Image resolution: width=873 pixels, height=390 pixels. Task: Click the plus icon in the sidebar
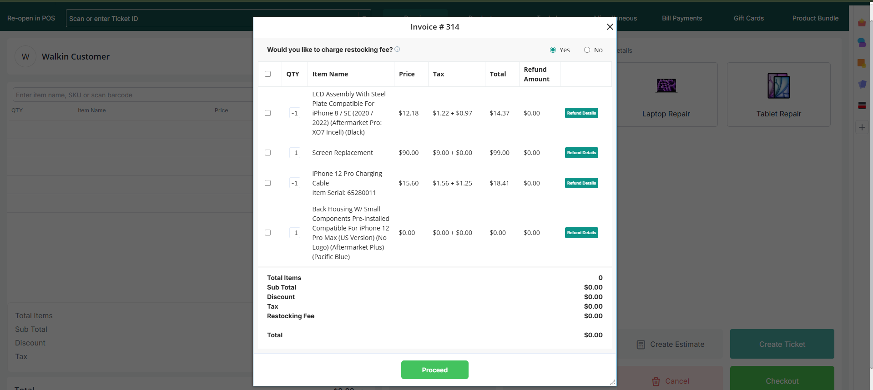point(862,127)
